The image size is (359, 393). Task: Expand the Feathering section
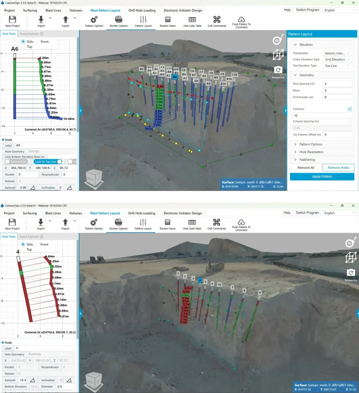[307, 160]
